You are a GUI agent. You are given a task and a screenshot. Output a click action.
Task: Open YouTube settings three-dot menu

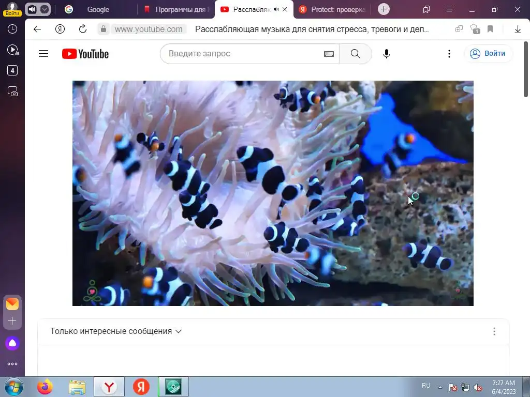click(x=449, y=54)
